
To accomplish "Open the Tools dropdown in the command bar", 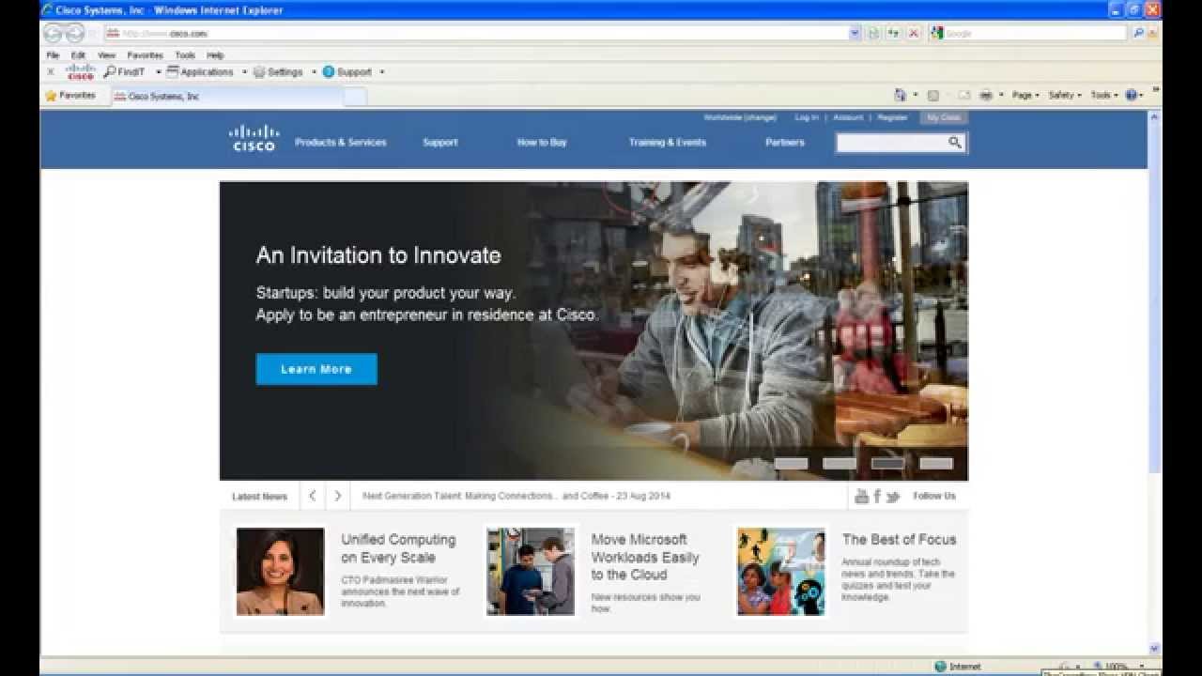I will click(1104, 95).
